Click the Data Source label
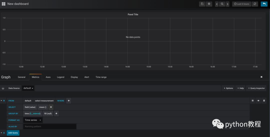 click(14, 88)
